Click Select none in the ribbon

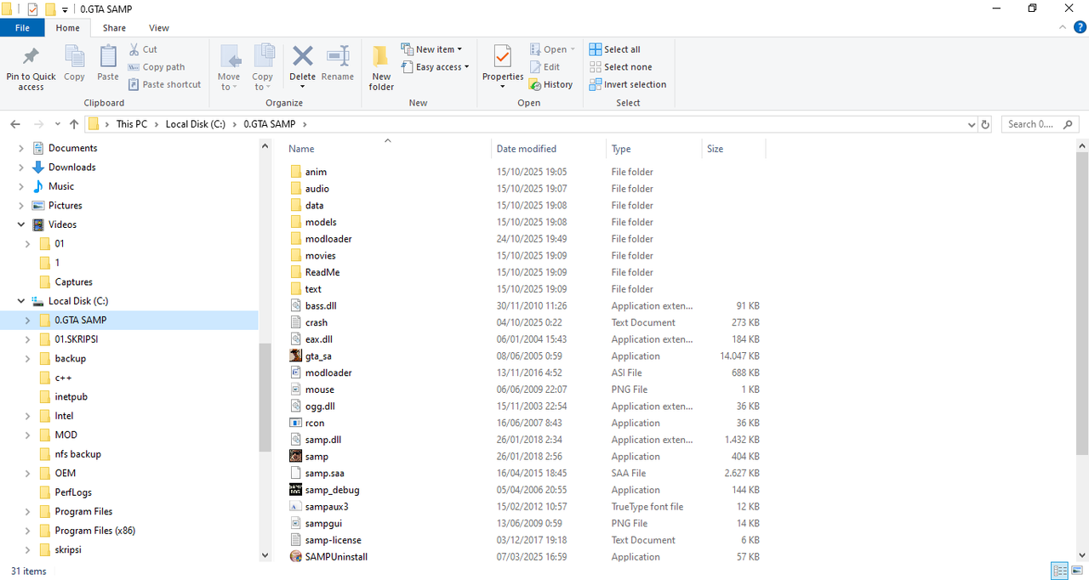pos(620,67)
